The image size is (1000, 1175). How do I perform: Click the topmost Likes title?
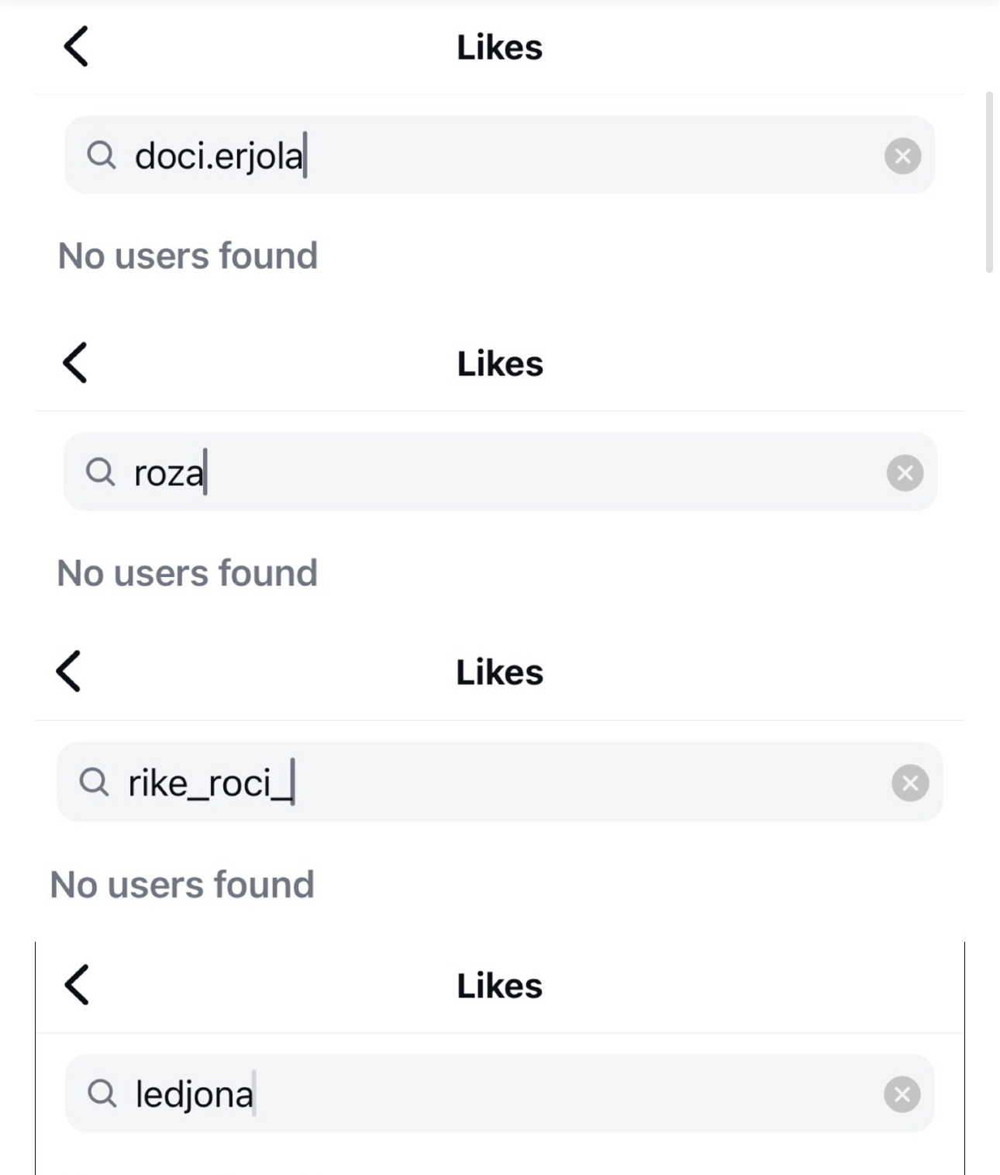pos(499,47)
